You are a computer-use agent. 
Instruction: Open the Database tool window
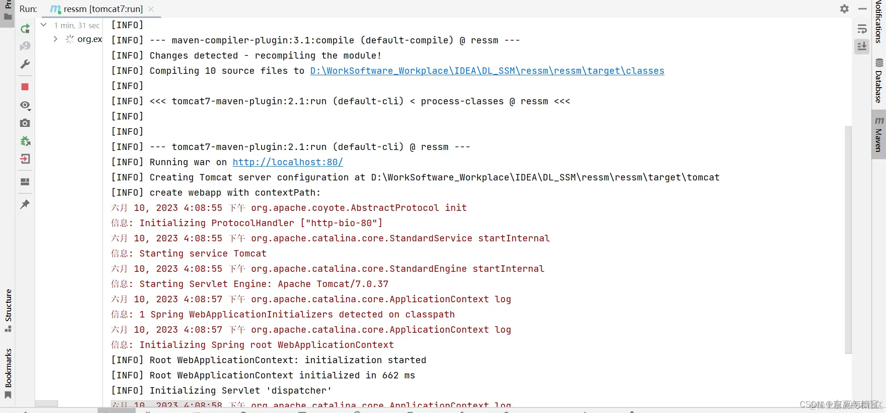coord(879,81)
